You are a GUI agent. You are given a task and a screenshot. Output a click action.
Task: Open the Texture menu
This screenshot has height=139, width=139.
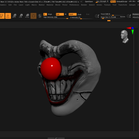pyautogui.click(x=107, y=5)
